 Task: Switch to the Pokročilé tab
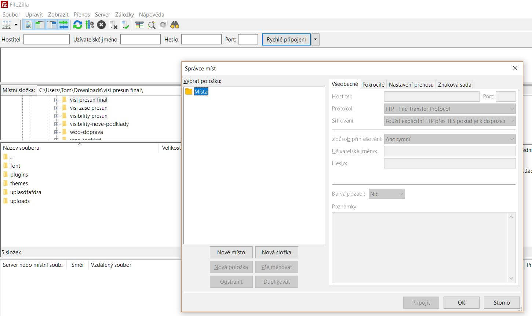(374, 84)
